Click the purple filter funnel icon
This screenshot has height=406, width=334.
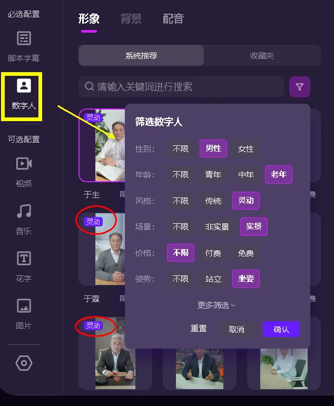pyautogui.click(x=299, y=87)
